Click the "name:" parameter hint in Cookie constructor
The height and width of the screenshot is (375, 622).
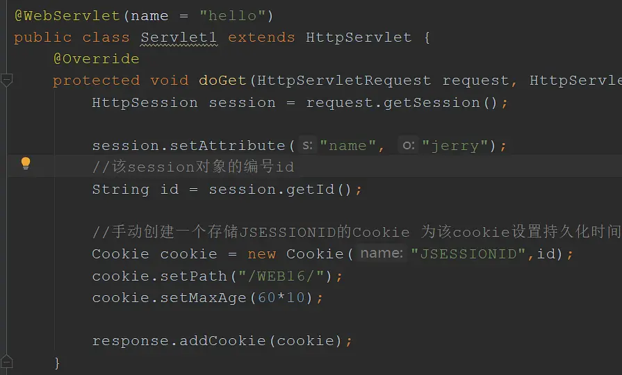(382, 253)
